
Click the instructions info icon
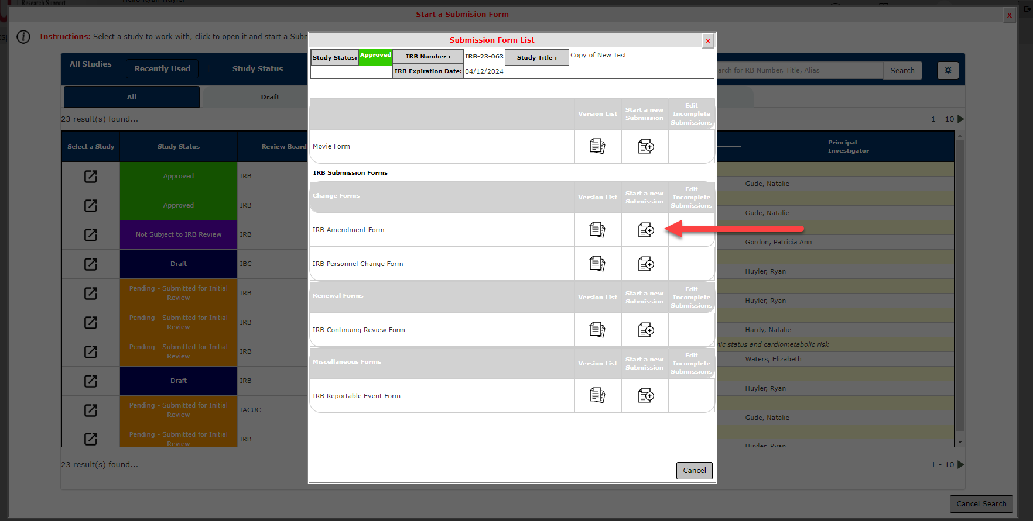click(x=23, y=37)
